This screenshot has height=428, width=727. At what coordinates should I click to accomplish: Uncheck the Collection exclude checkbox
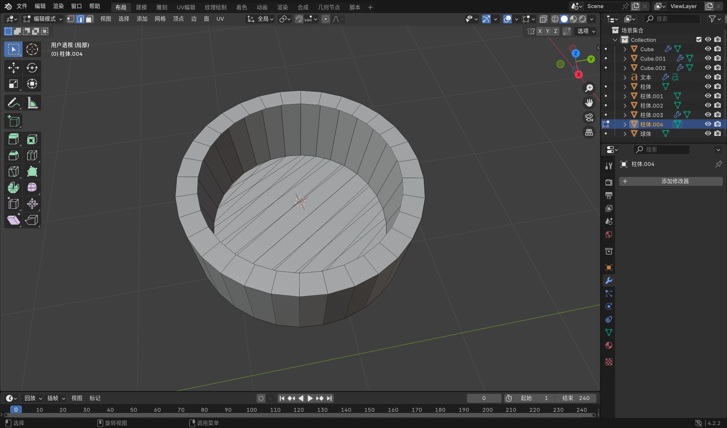[699, 40]
